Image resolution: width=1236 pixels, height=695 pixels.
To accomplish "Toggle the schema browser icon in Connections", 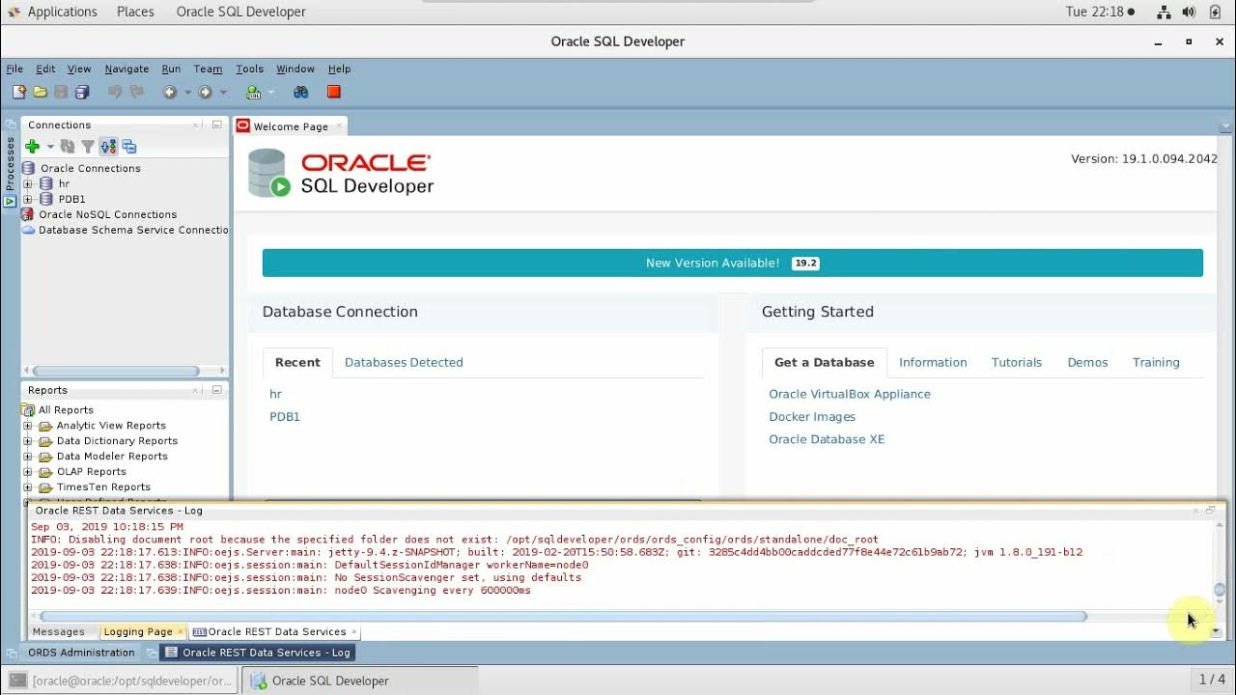I will [x=108, y=147].
